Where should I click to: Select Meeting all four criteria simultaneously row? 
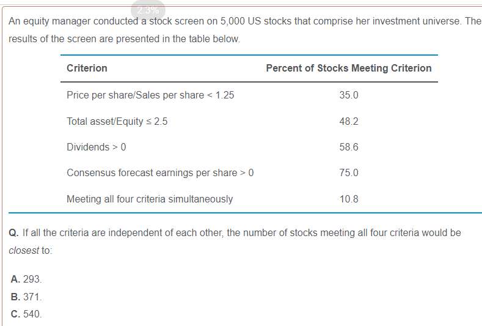coord(150,199)
